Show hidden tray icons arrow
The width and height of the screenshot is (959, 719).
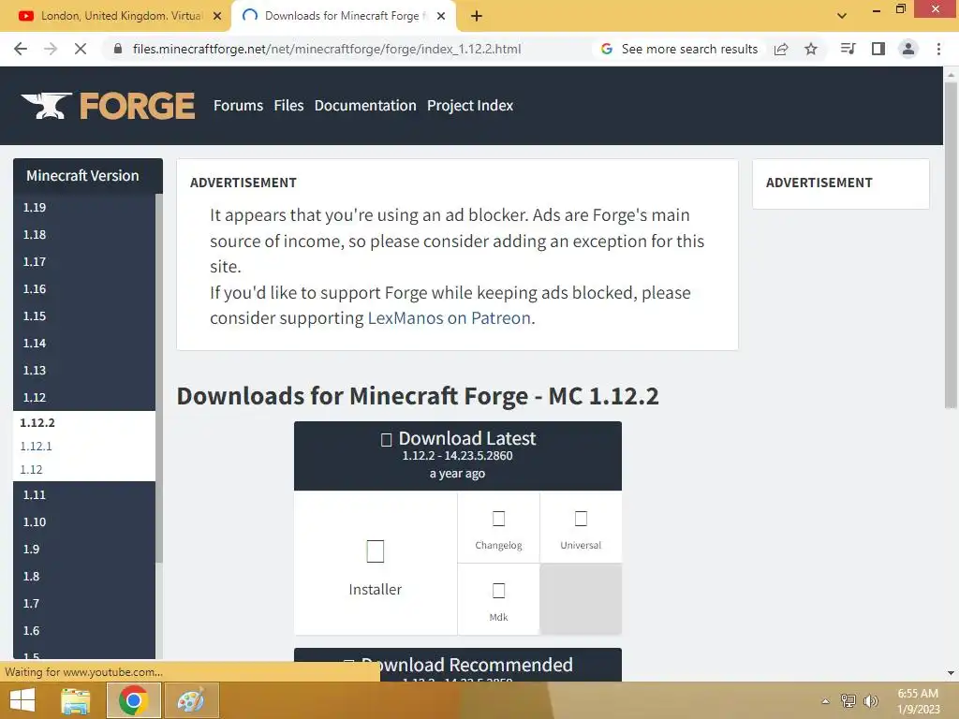click(x=825, y=701)
